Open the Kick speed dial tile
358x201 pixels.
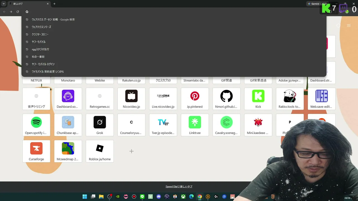(x=258, y=99)
